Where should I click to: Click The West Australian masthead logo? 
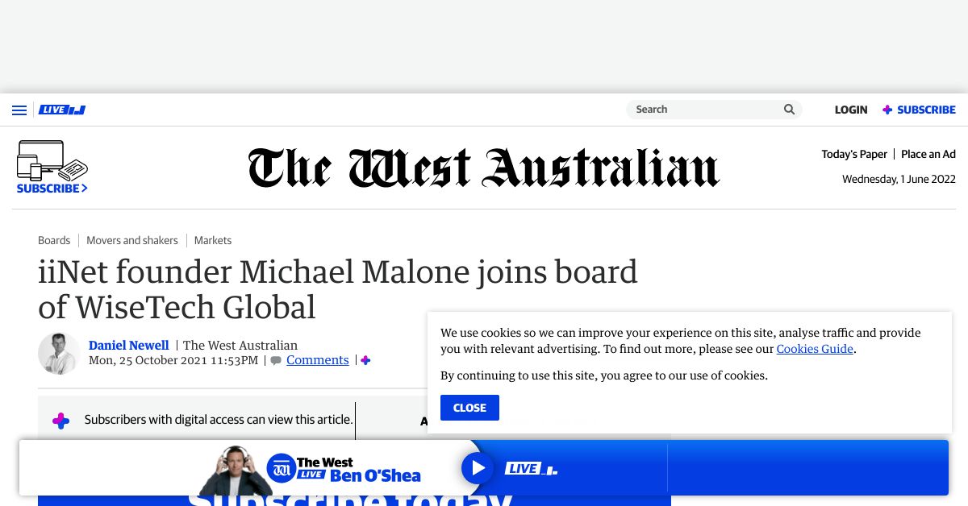click(x=482, y=167)
